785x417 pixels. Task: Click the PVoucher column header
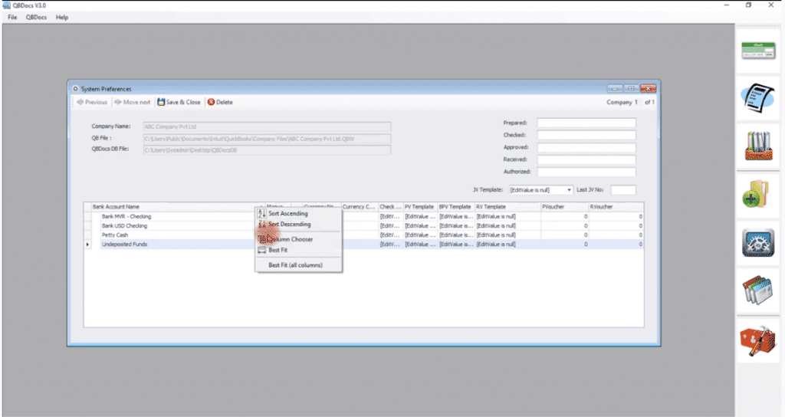coord(564,207)
